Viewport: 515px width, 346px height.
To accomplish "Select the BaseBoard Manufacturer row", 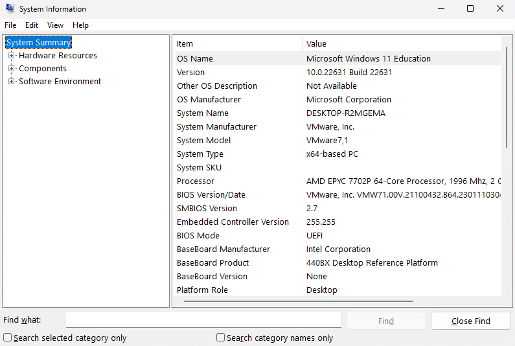I will (338, 249).
